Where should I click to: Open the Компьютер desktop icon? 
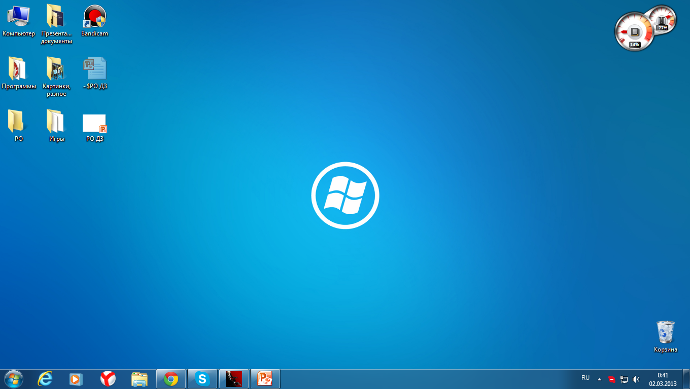(19, 21)
